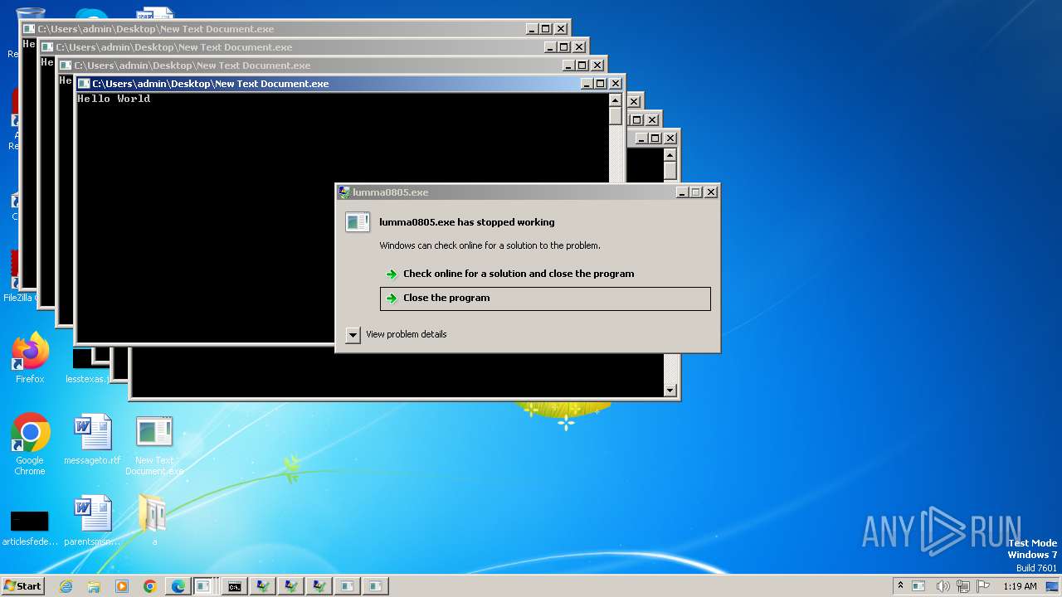Select the Google Chrome desktop shortcut
Image resolution: width=1062 pixels, height=597 pixels.
coord(30,444)
